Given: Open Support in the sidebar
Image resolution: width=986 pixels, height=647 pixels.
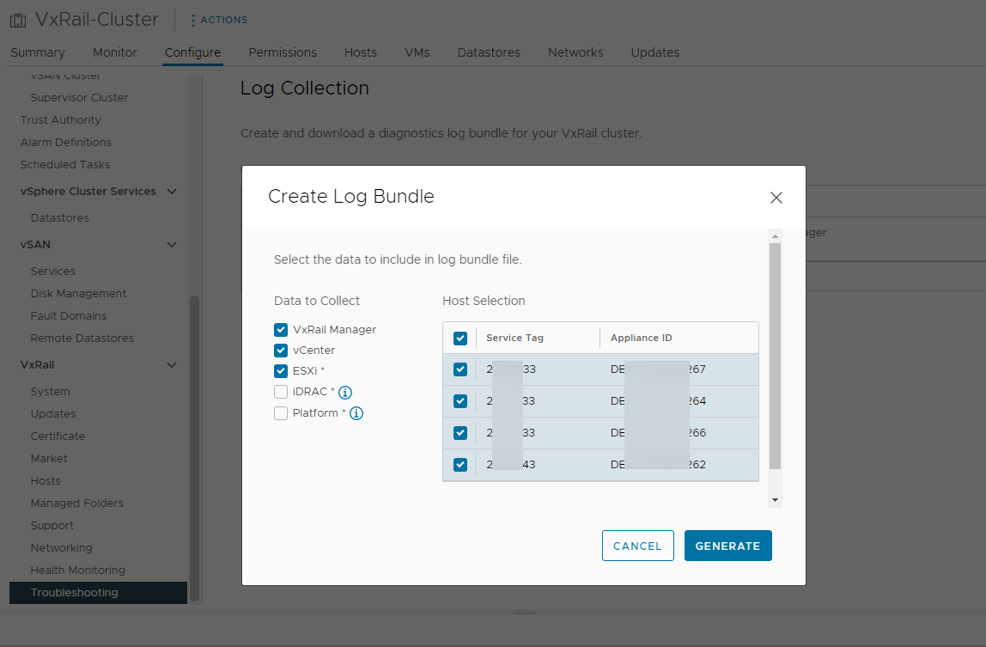Looking at the screenshot, I should click(x=52, y=526).
